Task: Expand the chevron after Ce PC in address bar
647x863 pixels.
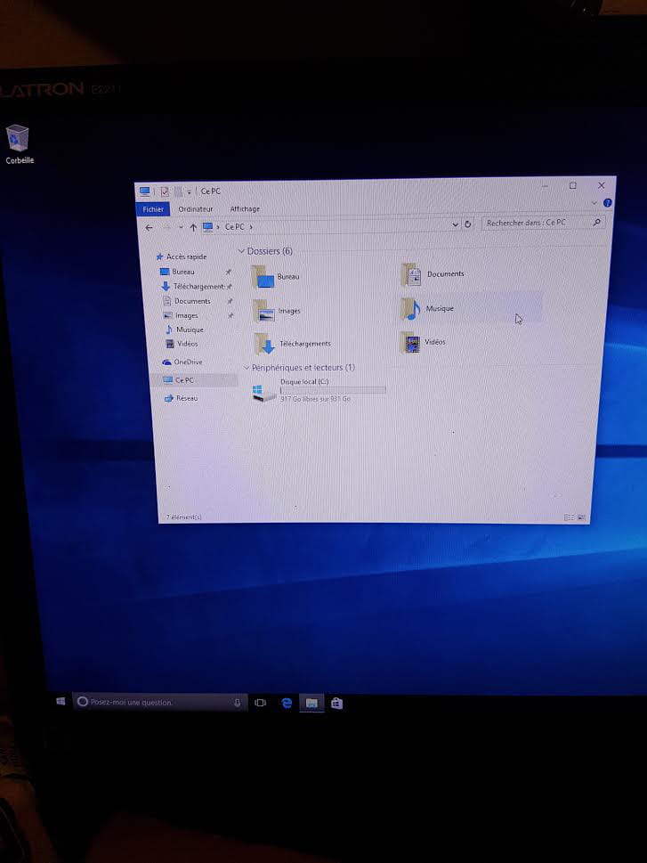Action: 252,227
